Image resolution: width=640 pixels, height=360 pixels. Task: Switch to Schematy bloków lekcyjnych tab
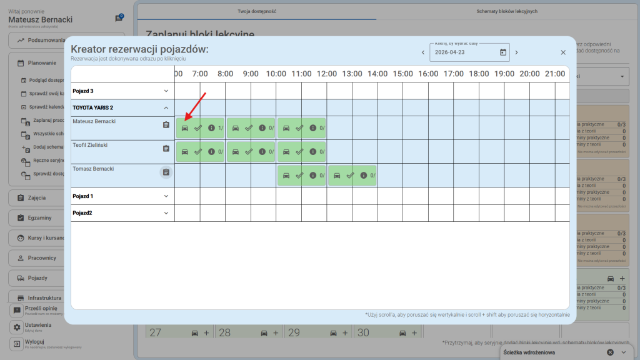tap(506, 11)
